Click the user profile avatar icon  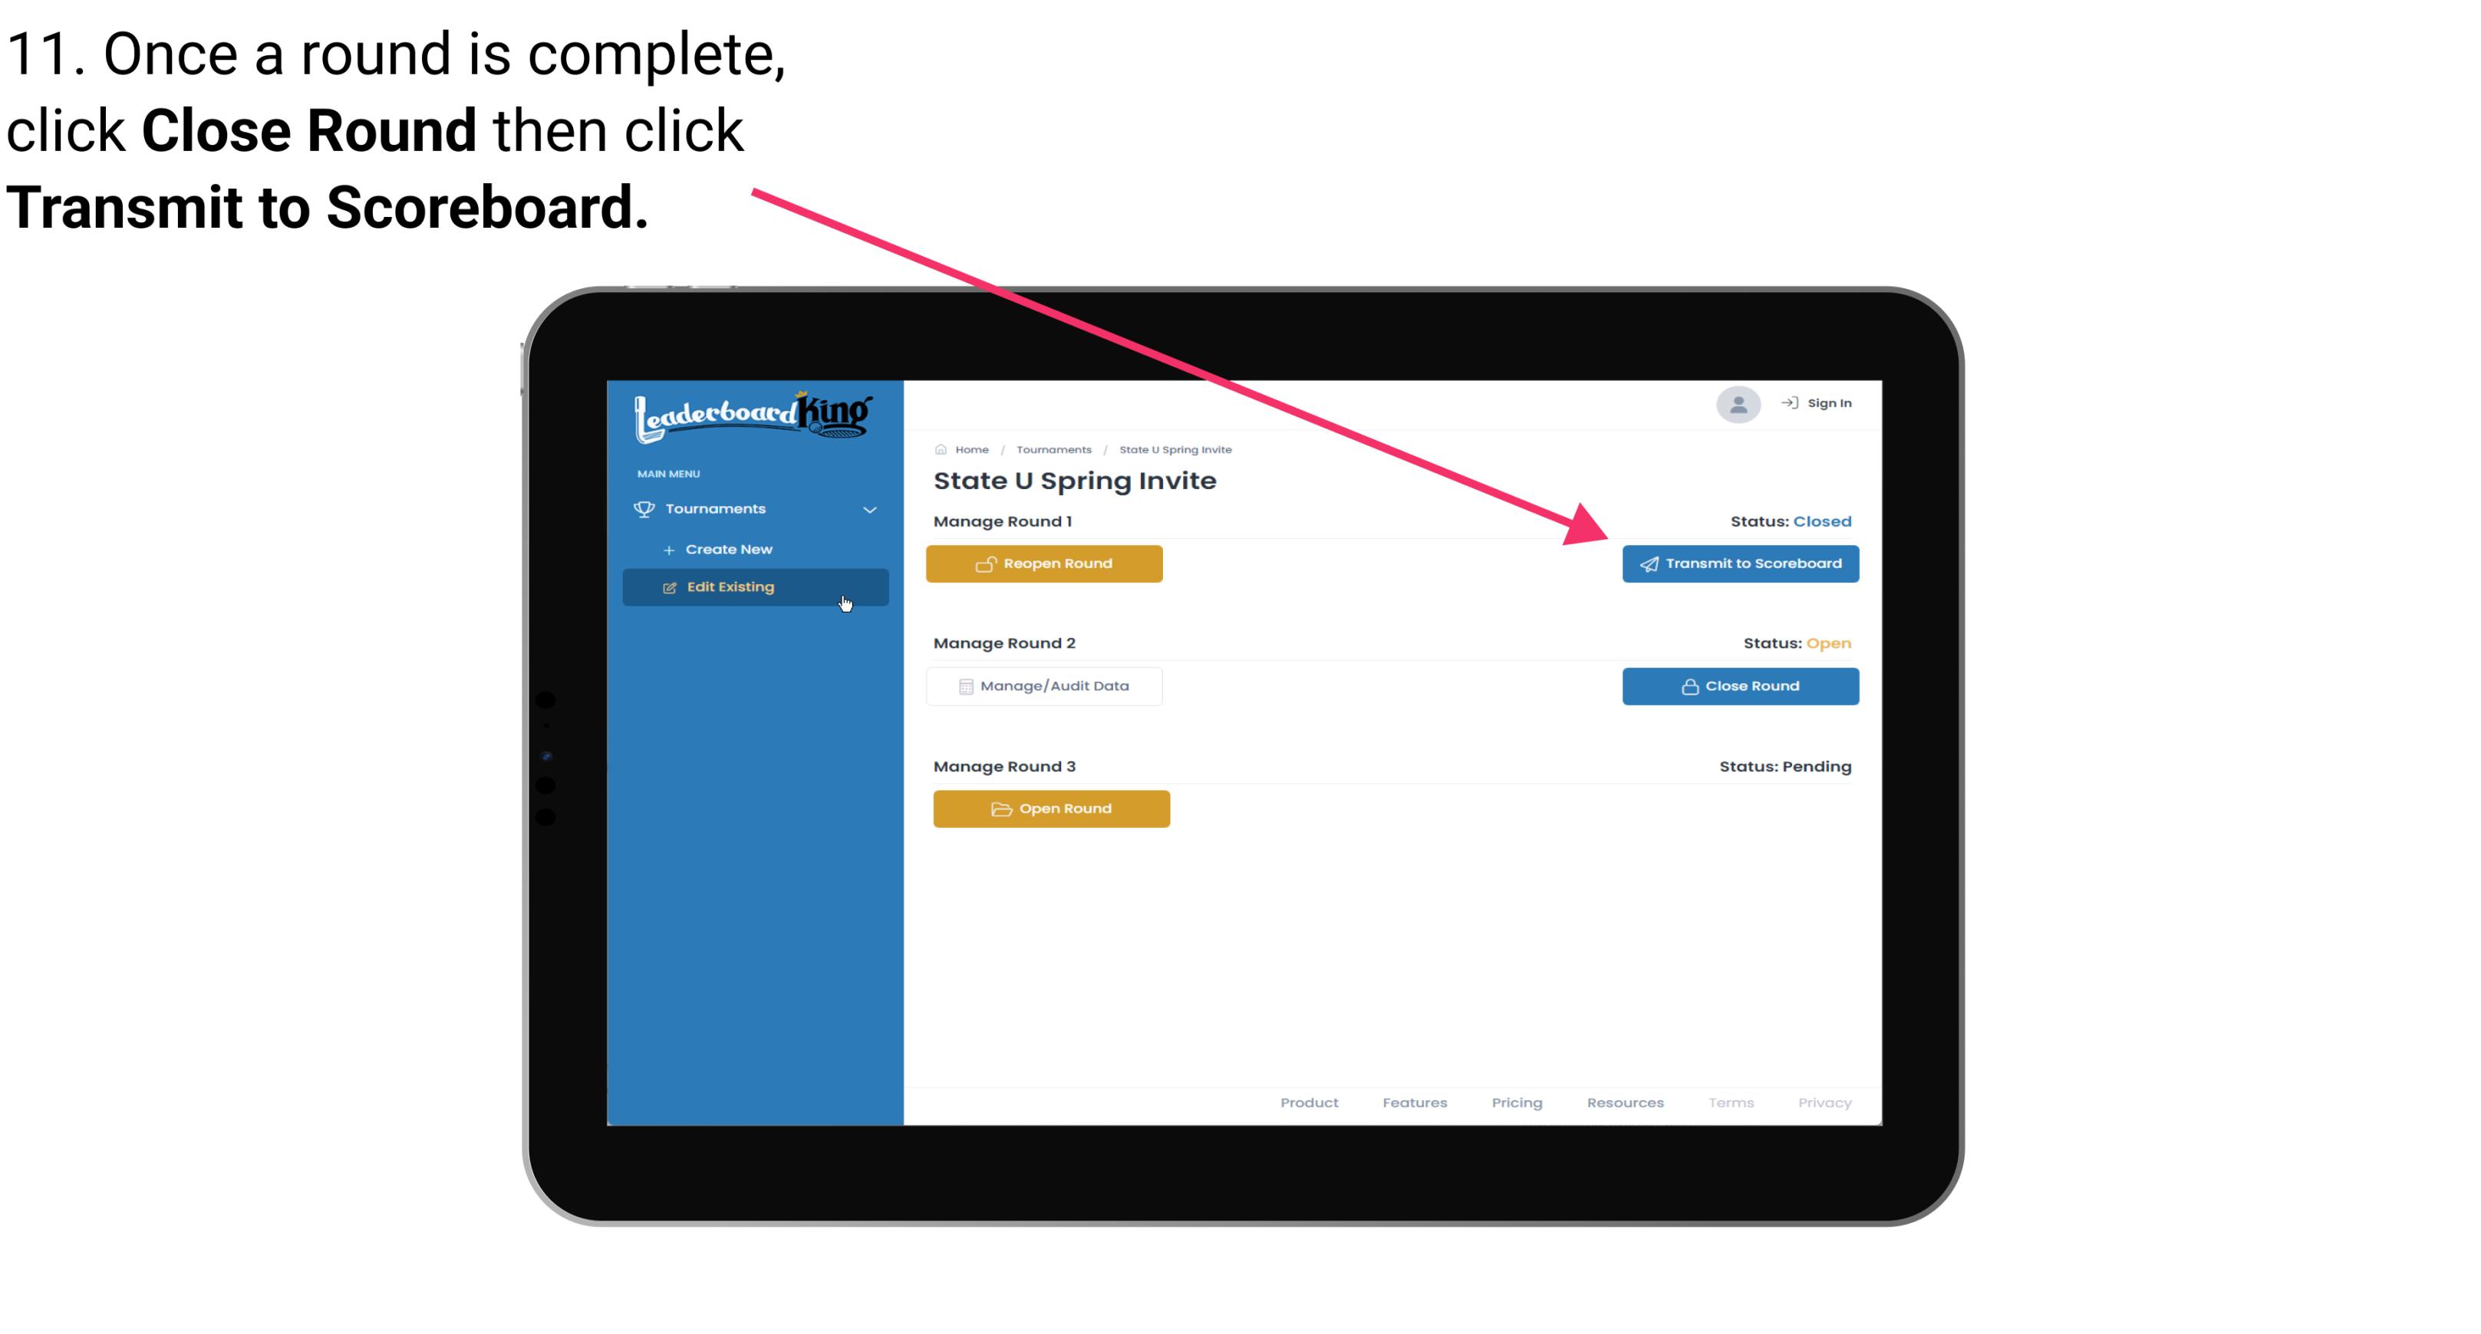(x=1730, y=404)
